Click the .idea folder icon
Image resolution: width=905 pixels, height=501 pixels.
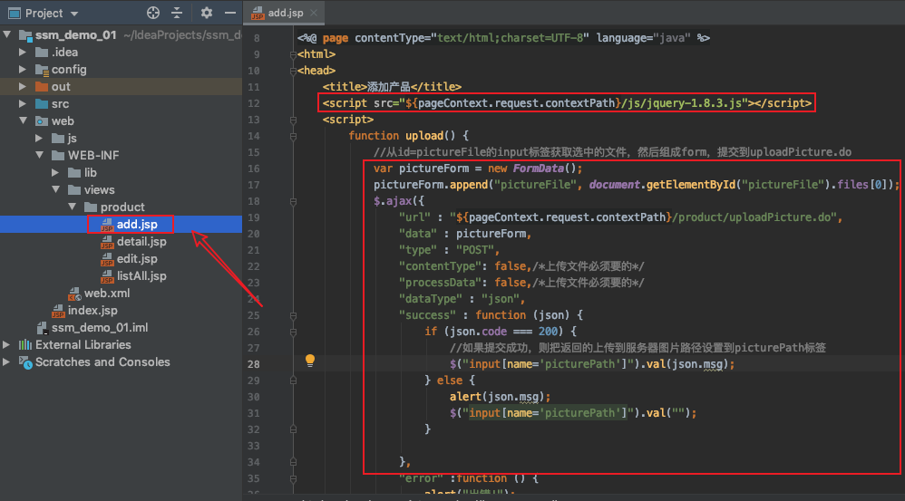(x=42, y=53)
